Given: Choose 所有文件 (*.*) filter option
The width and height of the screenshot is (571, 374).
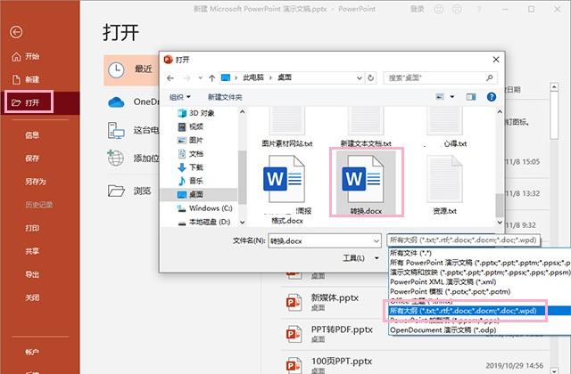Looking at the screenshot, I should 479,253.
